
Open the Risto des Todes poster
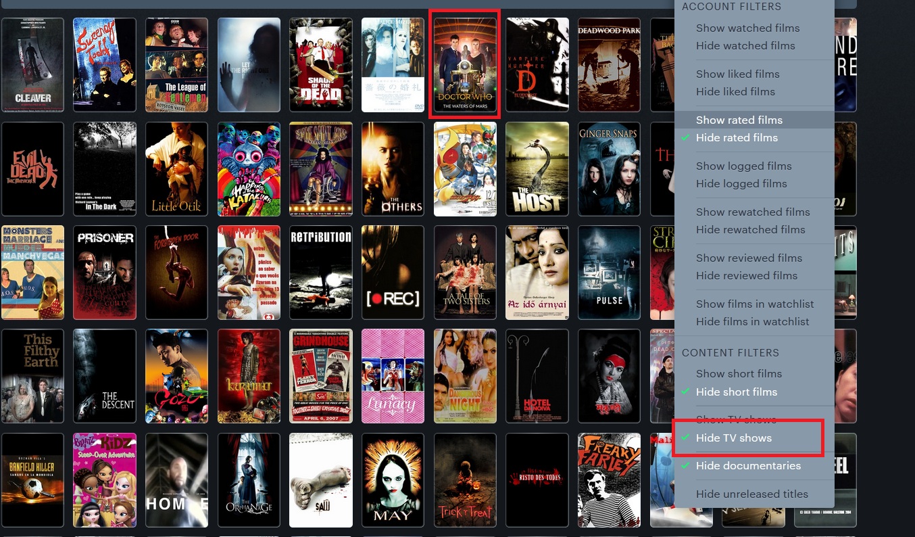[x=537, y=480]
